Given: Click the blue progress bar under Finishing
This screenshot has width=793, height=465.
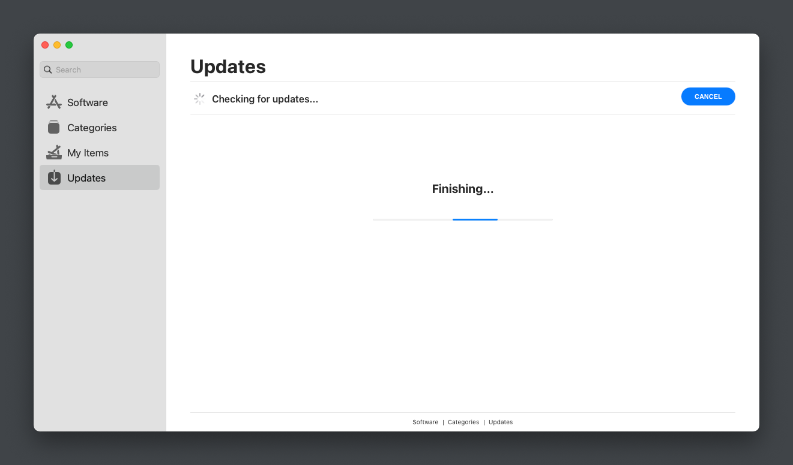Looking at the screenshot, I should [x=475, y=219].
